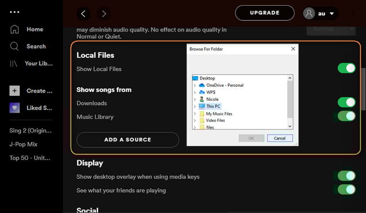
Task: Click the Create playlist plus icon
Action: click(x=15, y=91)
